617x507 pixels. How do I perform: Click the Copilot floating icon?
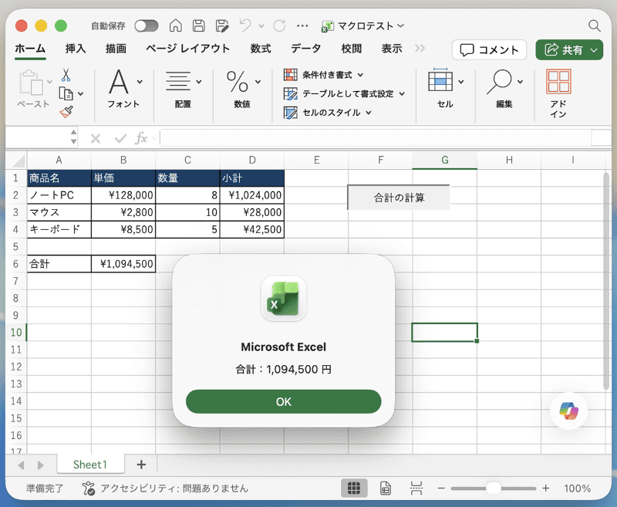[x=569, y=411]
